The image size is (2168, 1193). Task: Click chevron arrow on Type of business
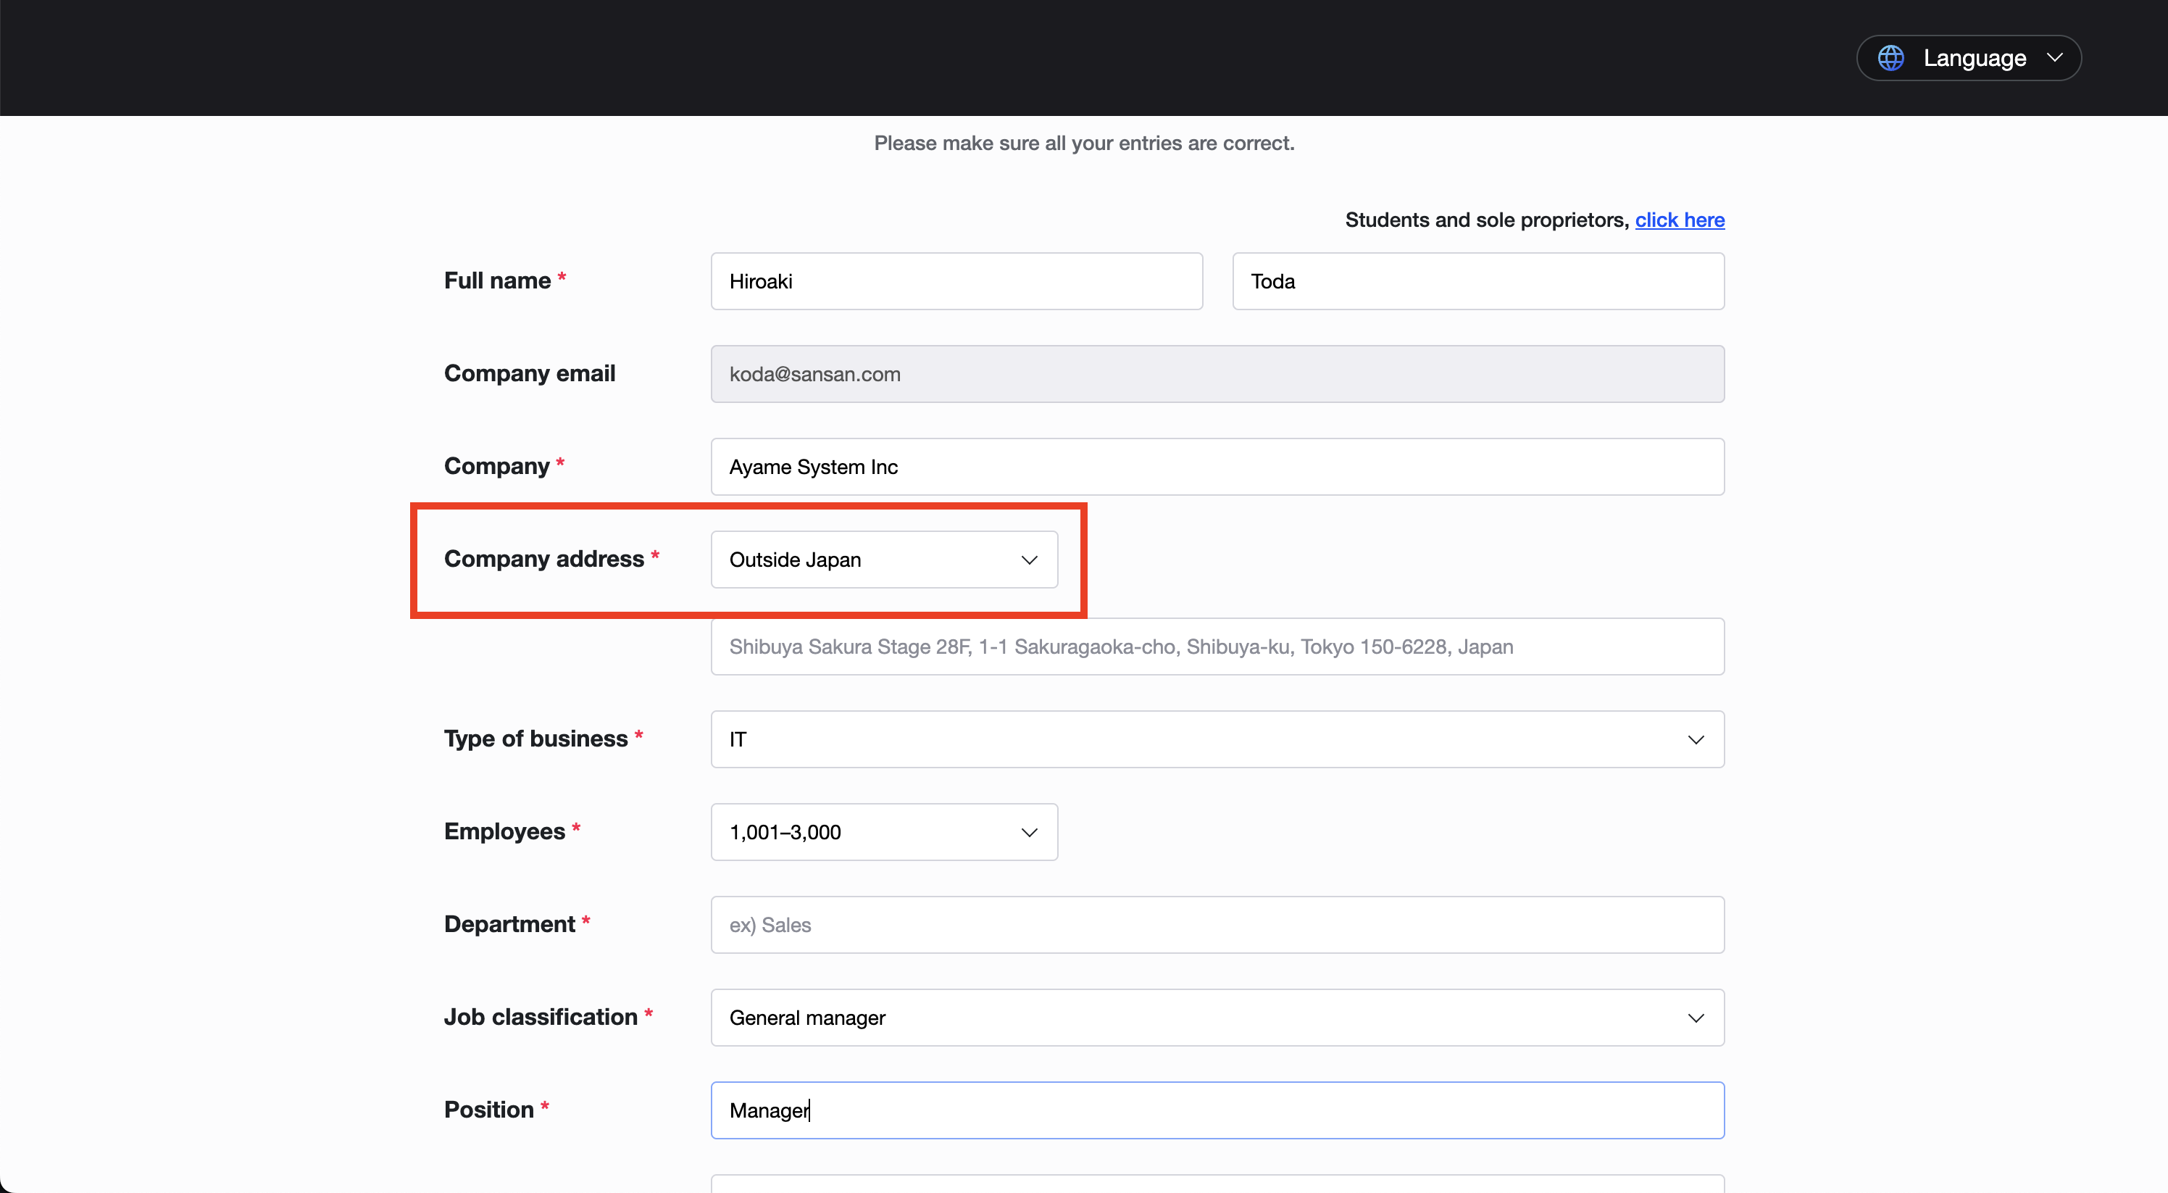click(1695, 739)
